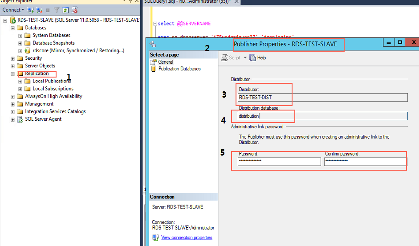Collapse the select statement code region
The width and height of the screenshot is (419, 246).
pyautogui.click(x=155, y=24)
